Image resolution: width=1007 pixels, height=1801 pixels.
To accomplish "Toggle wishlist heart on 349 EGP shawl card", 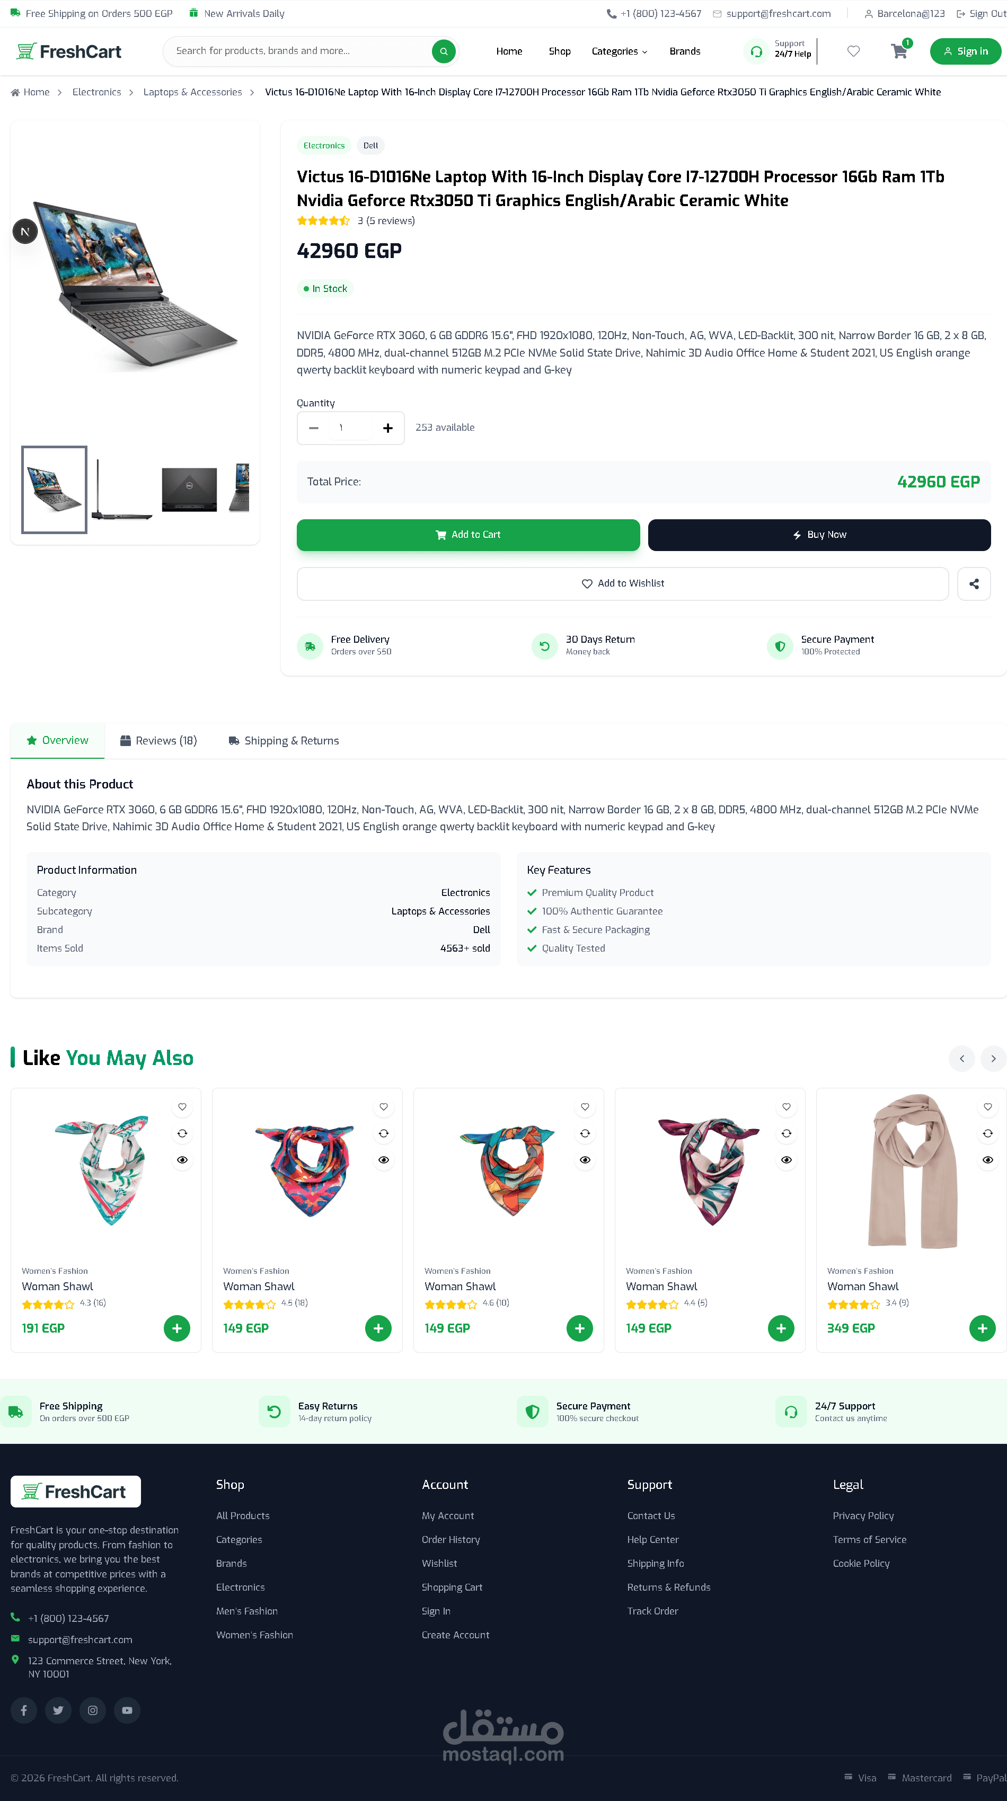I will [987, 1107].
